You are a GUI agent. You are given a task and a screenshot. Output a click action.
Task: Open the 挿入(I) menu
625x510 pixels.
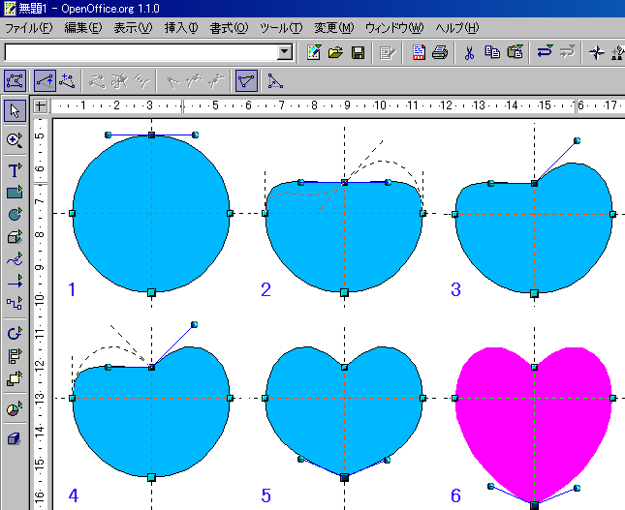[181, 28]
